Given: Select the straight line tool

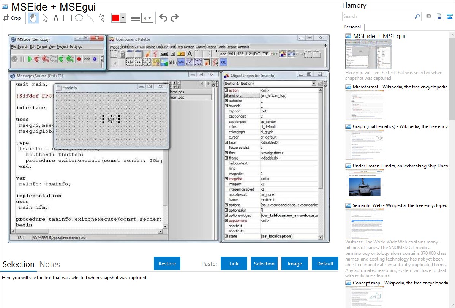Looking at the screenshot, I should click(90, 18).
